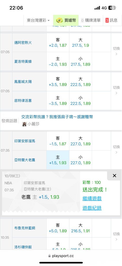122x266 pixels.
Task: Tap playsport.cc address bar
Action: (x=61, y=256)
